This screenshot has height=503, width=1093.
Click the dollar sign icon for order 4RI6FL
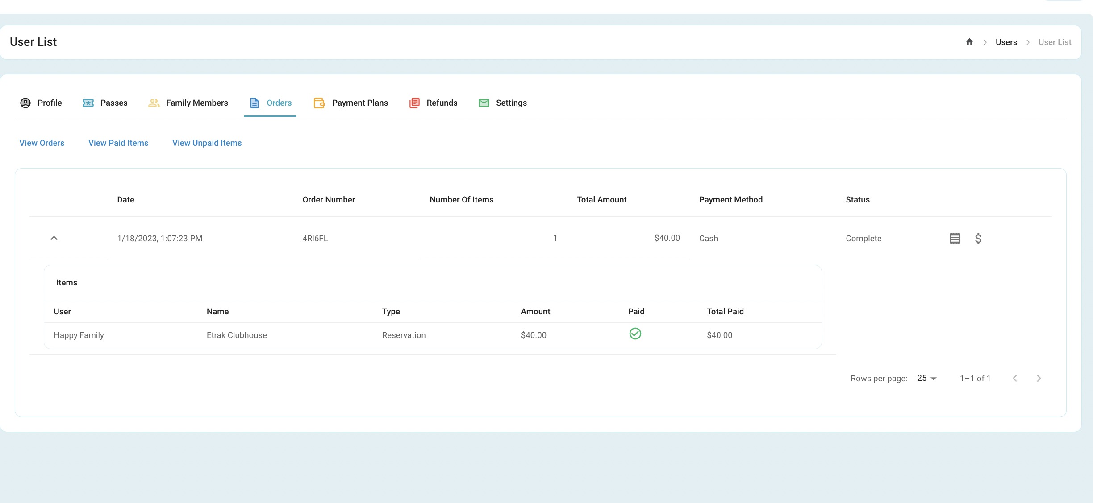978,239
